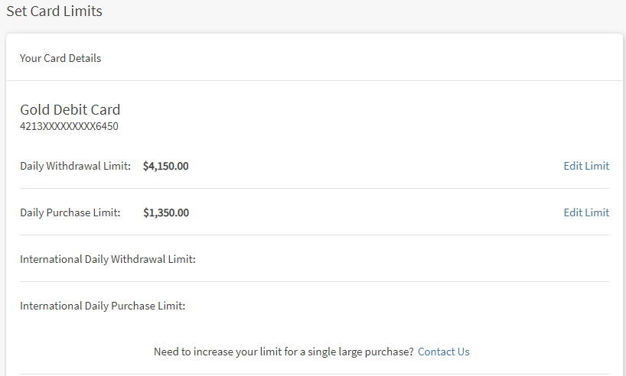Select the masked card number ending 6450
This screenshot has height=376, width=626.
[x=69, y=126]
